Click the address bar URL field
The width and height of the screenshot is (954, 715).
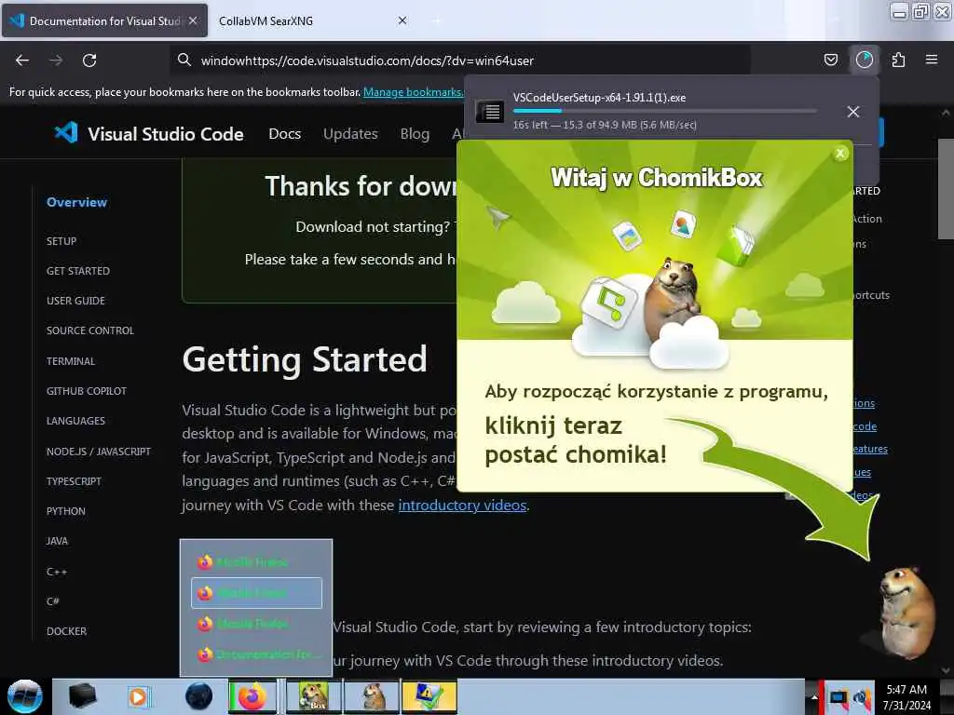(x=459, y=61)
